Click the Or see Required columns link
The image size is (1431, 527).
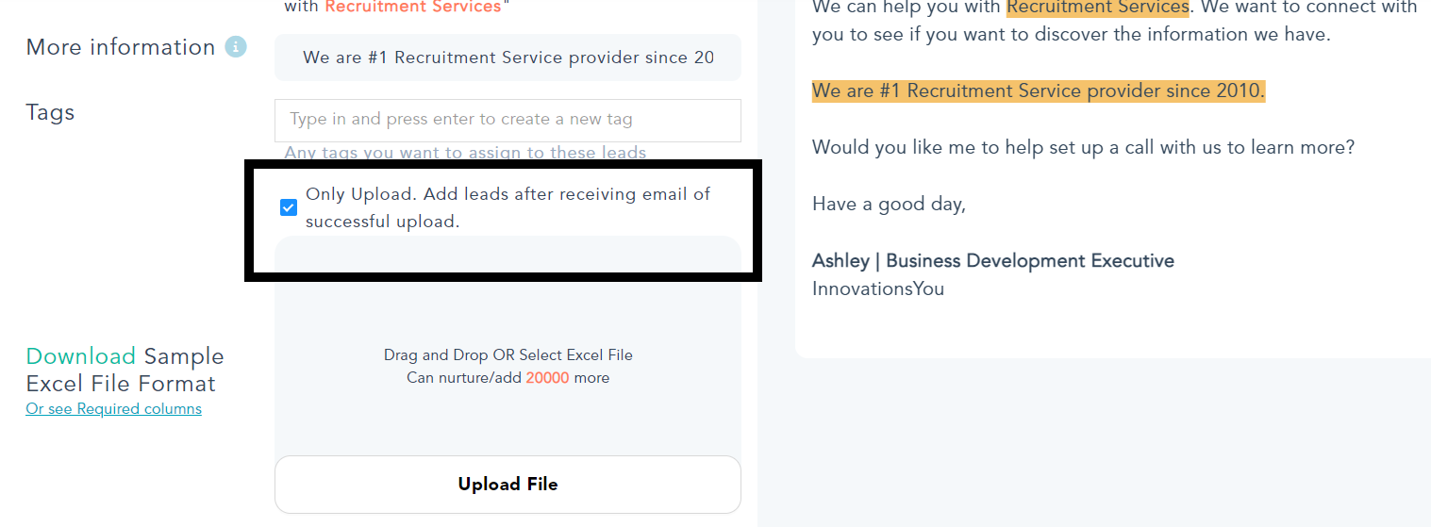click(113, 409)
